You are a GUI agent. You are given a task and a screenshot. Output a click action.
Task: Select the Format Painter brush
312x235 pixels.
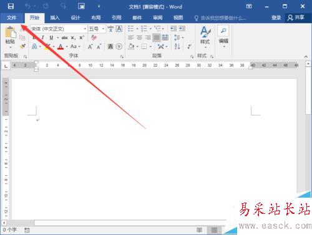(22, 46)
